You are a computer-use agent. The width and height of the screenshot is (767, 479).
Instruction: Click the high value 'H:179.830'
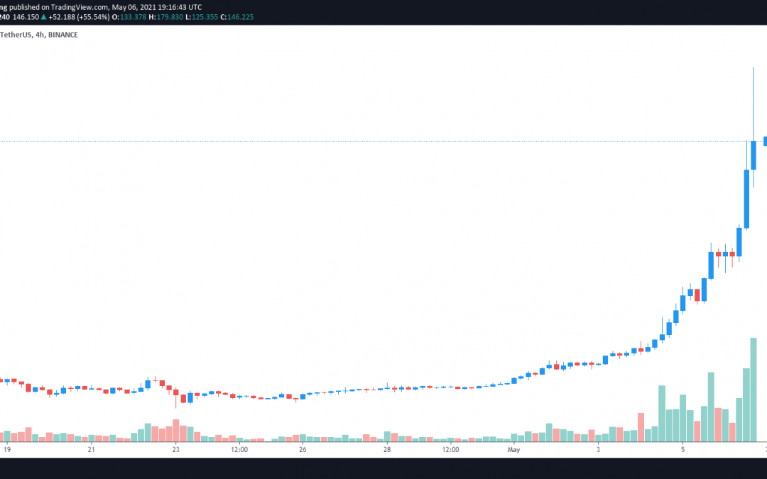tap(165, 17)
